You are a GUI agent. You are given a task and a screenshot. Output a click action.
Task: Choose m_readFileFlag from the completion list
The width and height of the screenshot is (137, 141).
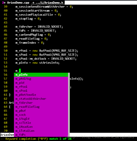(x=41, y=107)
